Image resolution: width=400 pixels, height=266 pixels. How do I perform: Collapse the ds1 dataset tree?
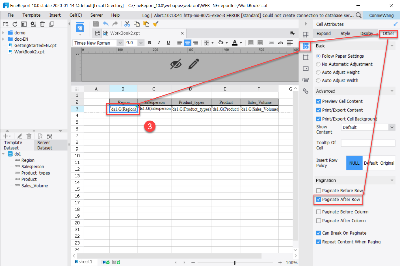click(x=4, y=154)
